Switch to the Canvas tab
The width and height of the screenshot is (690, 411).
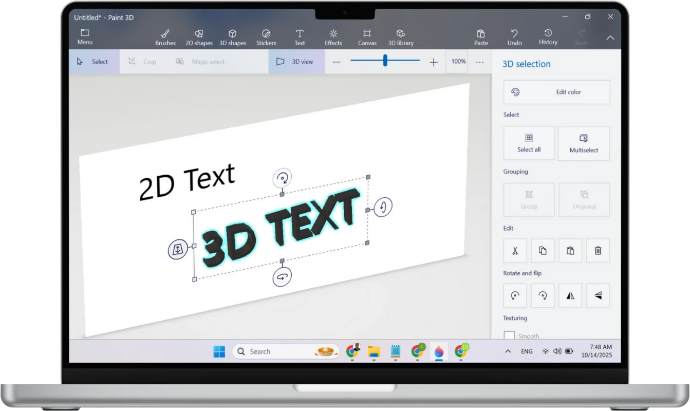(367, 36)
